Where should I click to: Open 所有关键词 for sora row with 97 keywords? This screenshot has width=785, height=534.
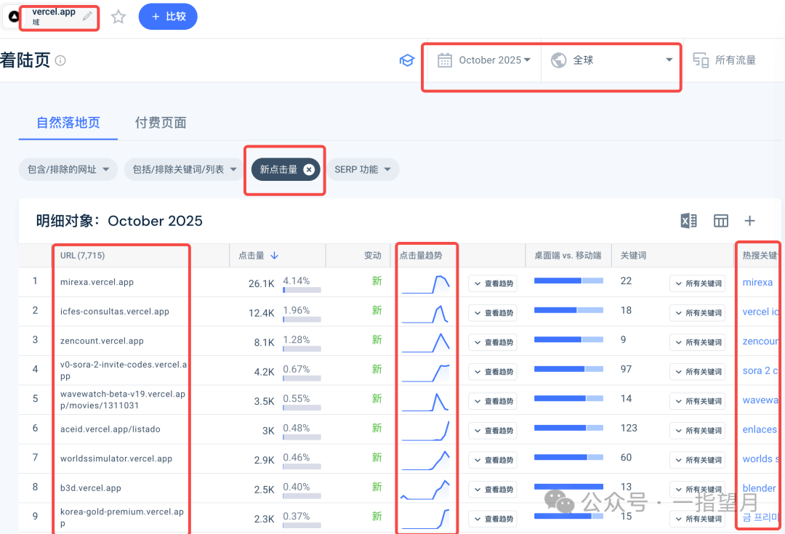click(x=697, y=372)
